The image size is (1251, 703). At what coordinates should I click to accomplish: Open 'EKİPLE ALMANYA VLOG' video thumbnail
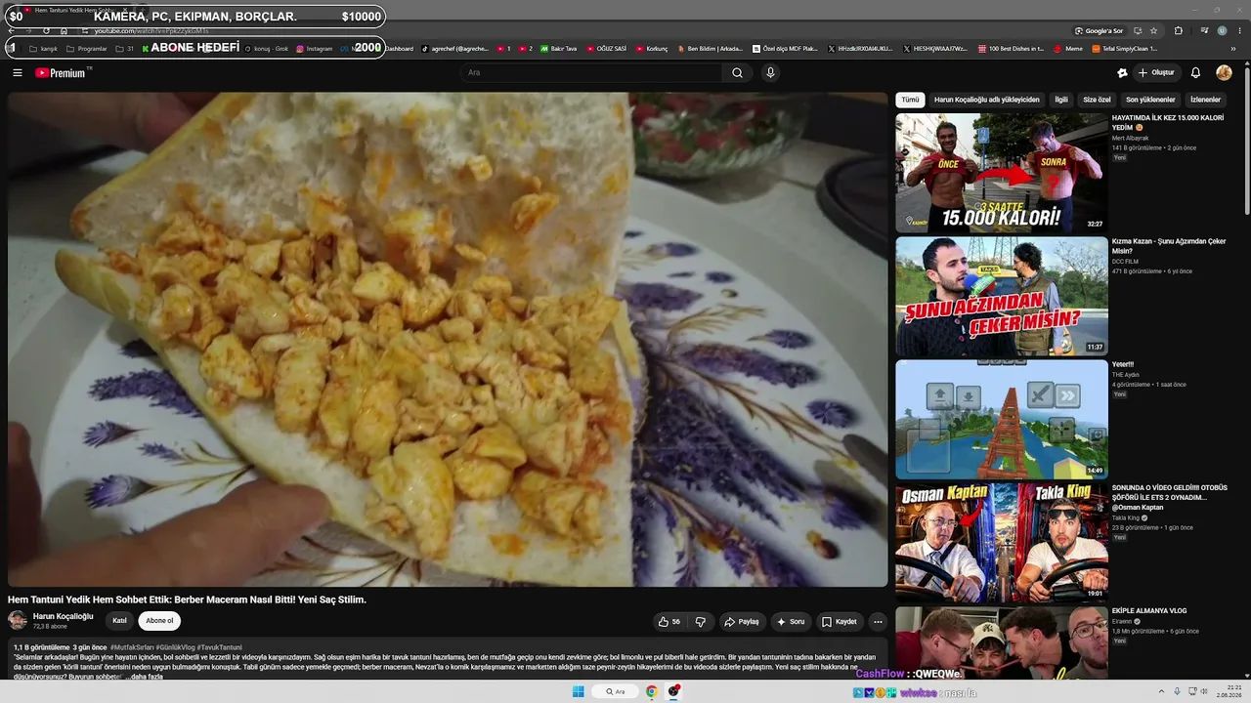pos(1002,642)
